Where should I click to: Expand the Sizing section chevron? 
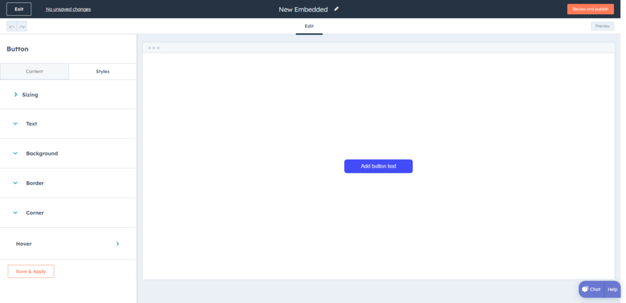[x=15, y=95]
